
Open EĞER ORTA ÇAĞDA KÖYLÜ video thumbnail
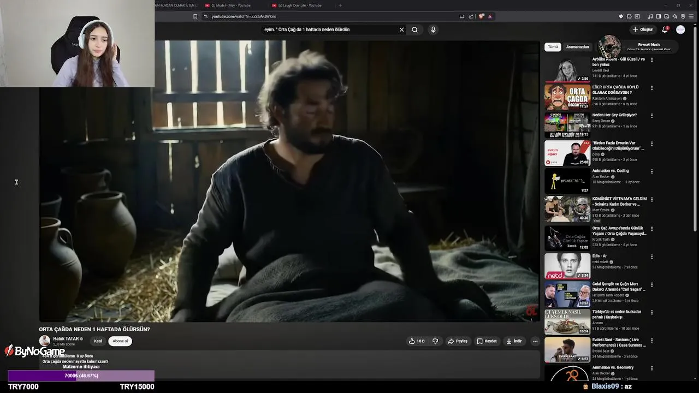click(567, 97)
